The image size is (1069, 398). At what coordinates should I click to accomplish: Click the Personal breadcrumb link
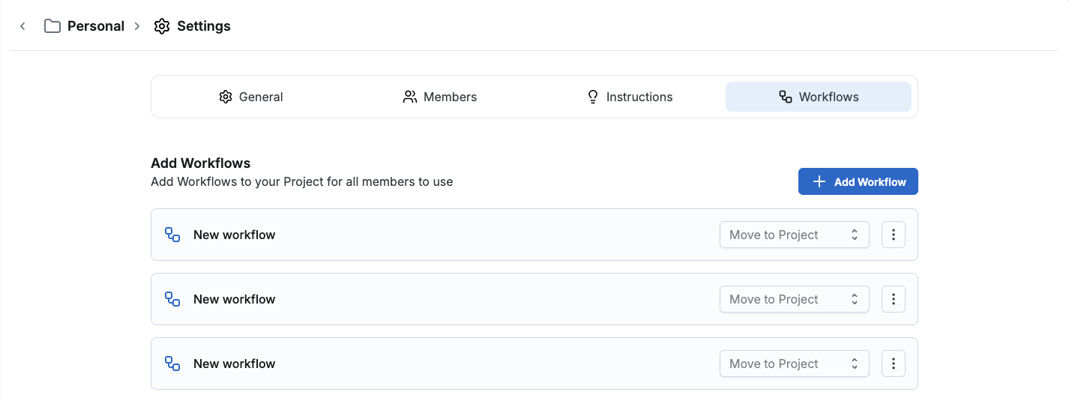click(95, 26)
